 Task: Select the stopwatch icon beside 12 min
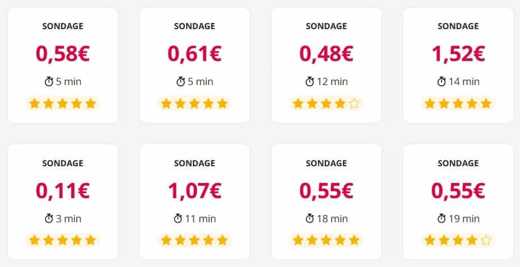[310, 82]
